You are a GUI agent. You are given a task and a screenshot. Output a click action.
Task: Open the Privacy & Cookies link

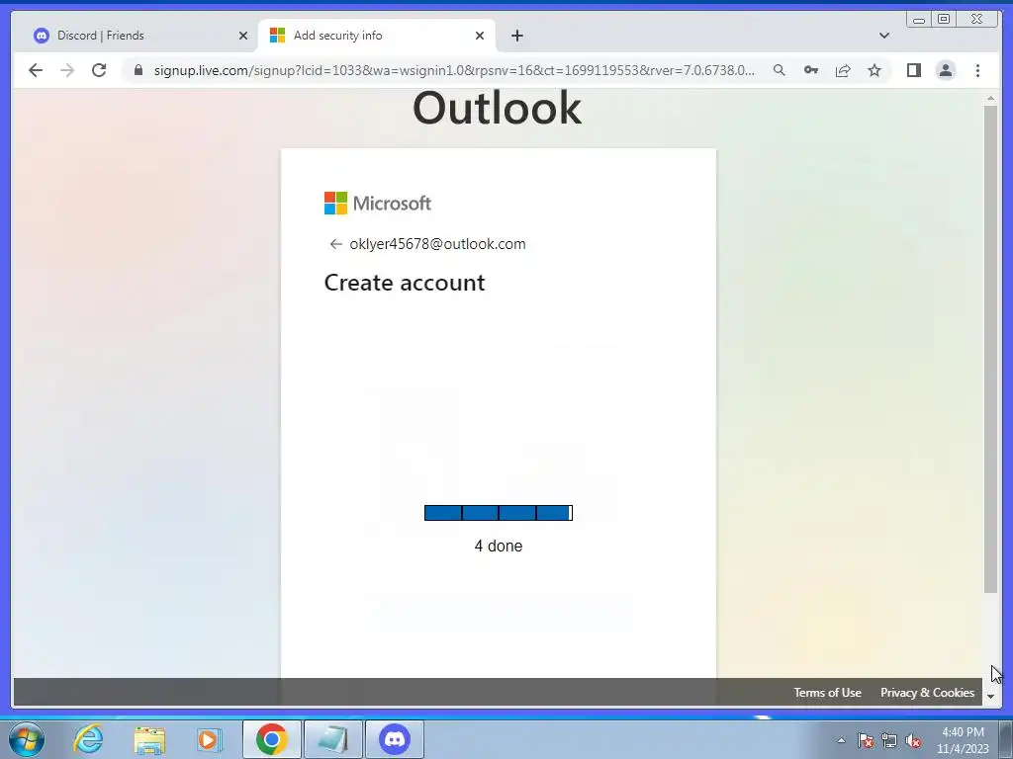pyautogui.click(x=927, y=693)
